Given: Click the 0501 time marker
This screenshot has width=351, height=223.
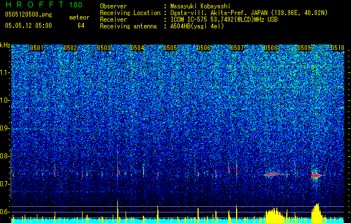Looking at the screenshot, I should (x=37, y=48).
